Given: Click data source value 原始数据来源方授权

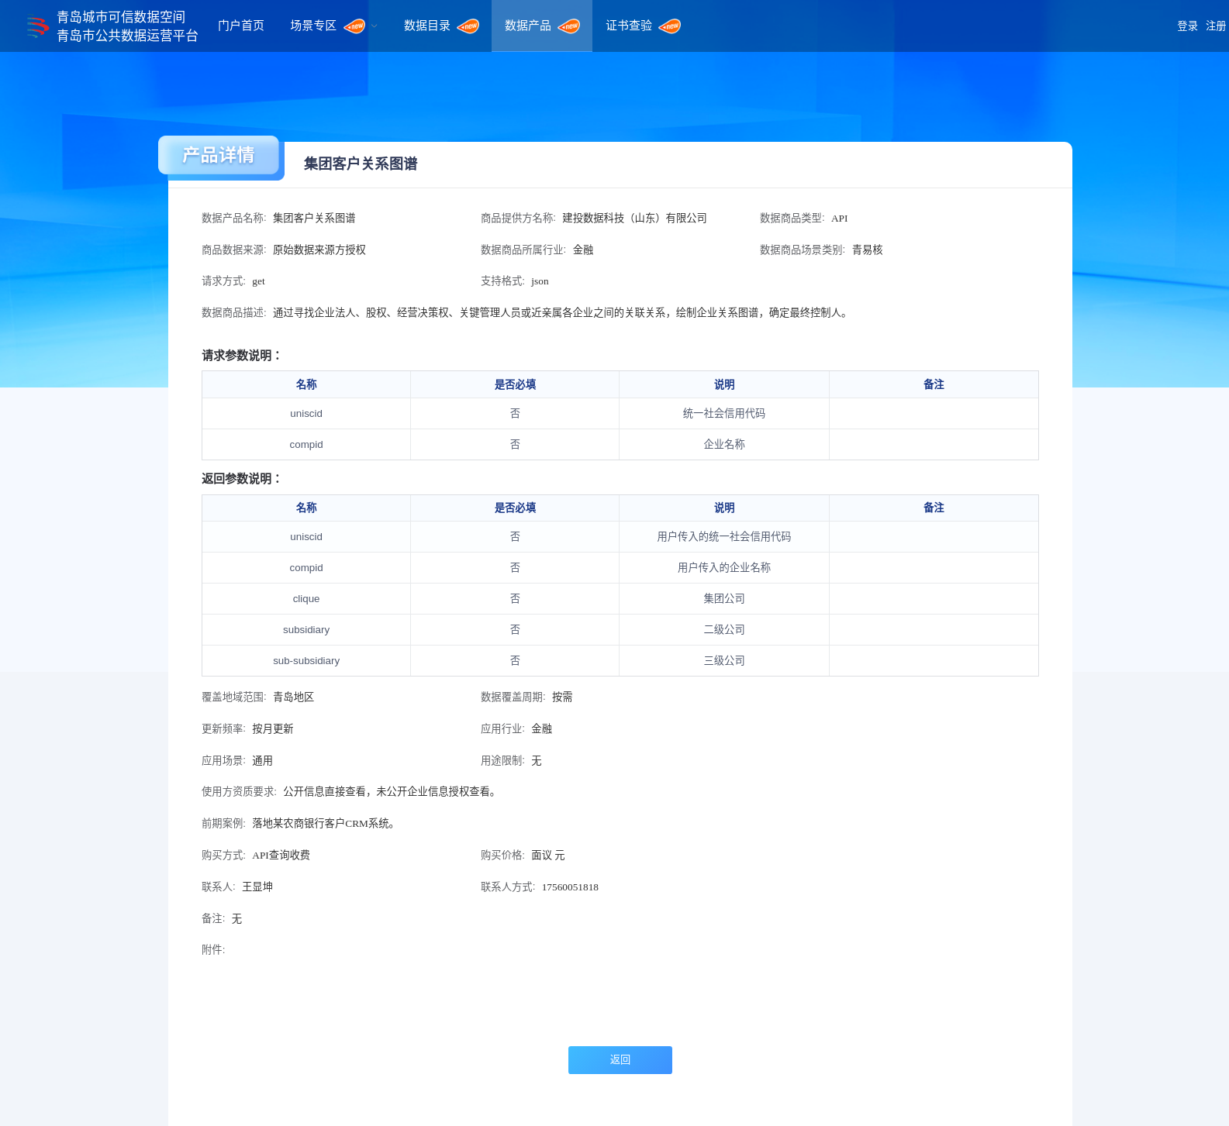Looking at the screenshot, I should coord(319,250).
